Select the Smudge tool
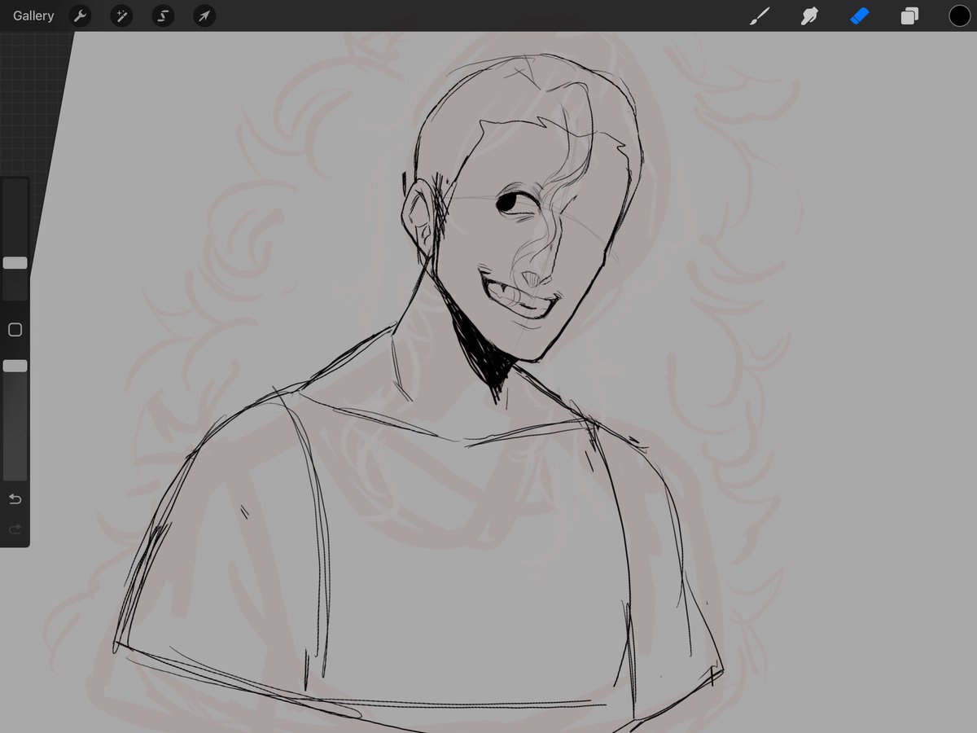Viewport: 977px width, 733px height. tap(809, 15)
